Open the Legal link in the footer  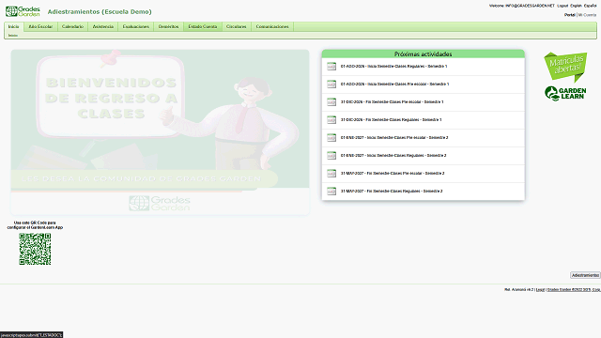point(540,290)
